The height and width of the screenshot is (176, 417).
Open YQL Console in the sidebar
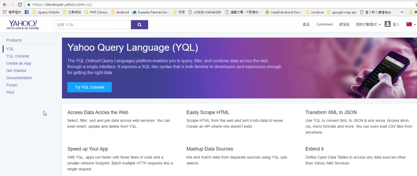coord(18,56)
